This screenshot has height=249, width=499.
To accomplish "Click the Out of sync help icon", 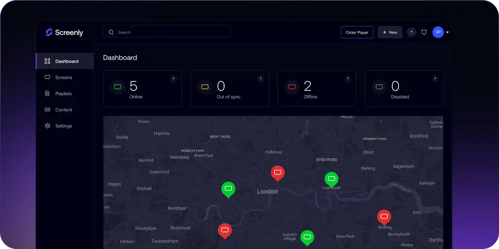I will [x=260, y=79].
